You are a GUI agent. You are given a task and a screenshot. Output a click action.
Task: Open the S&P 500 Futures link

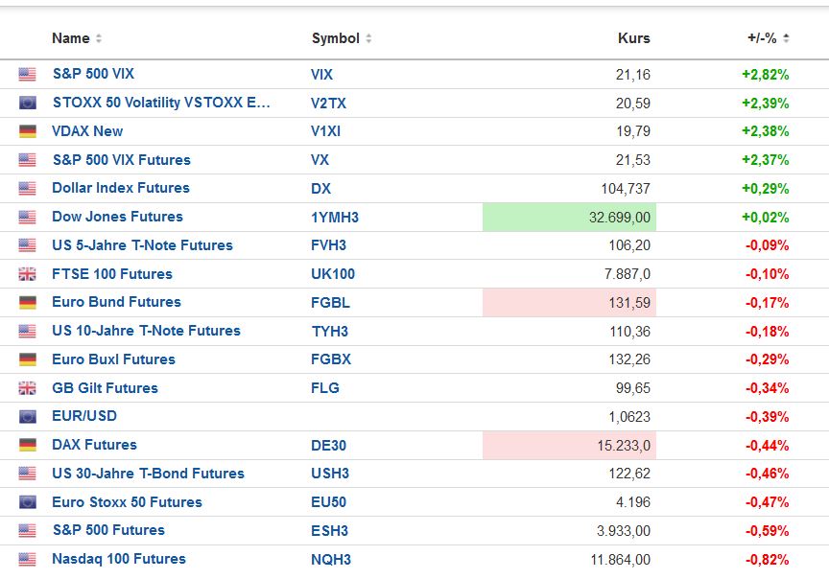click(108, 530)
